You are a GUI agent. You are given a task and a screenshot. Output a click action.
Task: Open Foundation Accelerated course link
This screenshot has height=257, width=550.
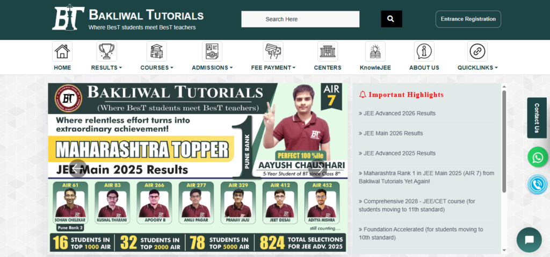tap(421, 233)
